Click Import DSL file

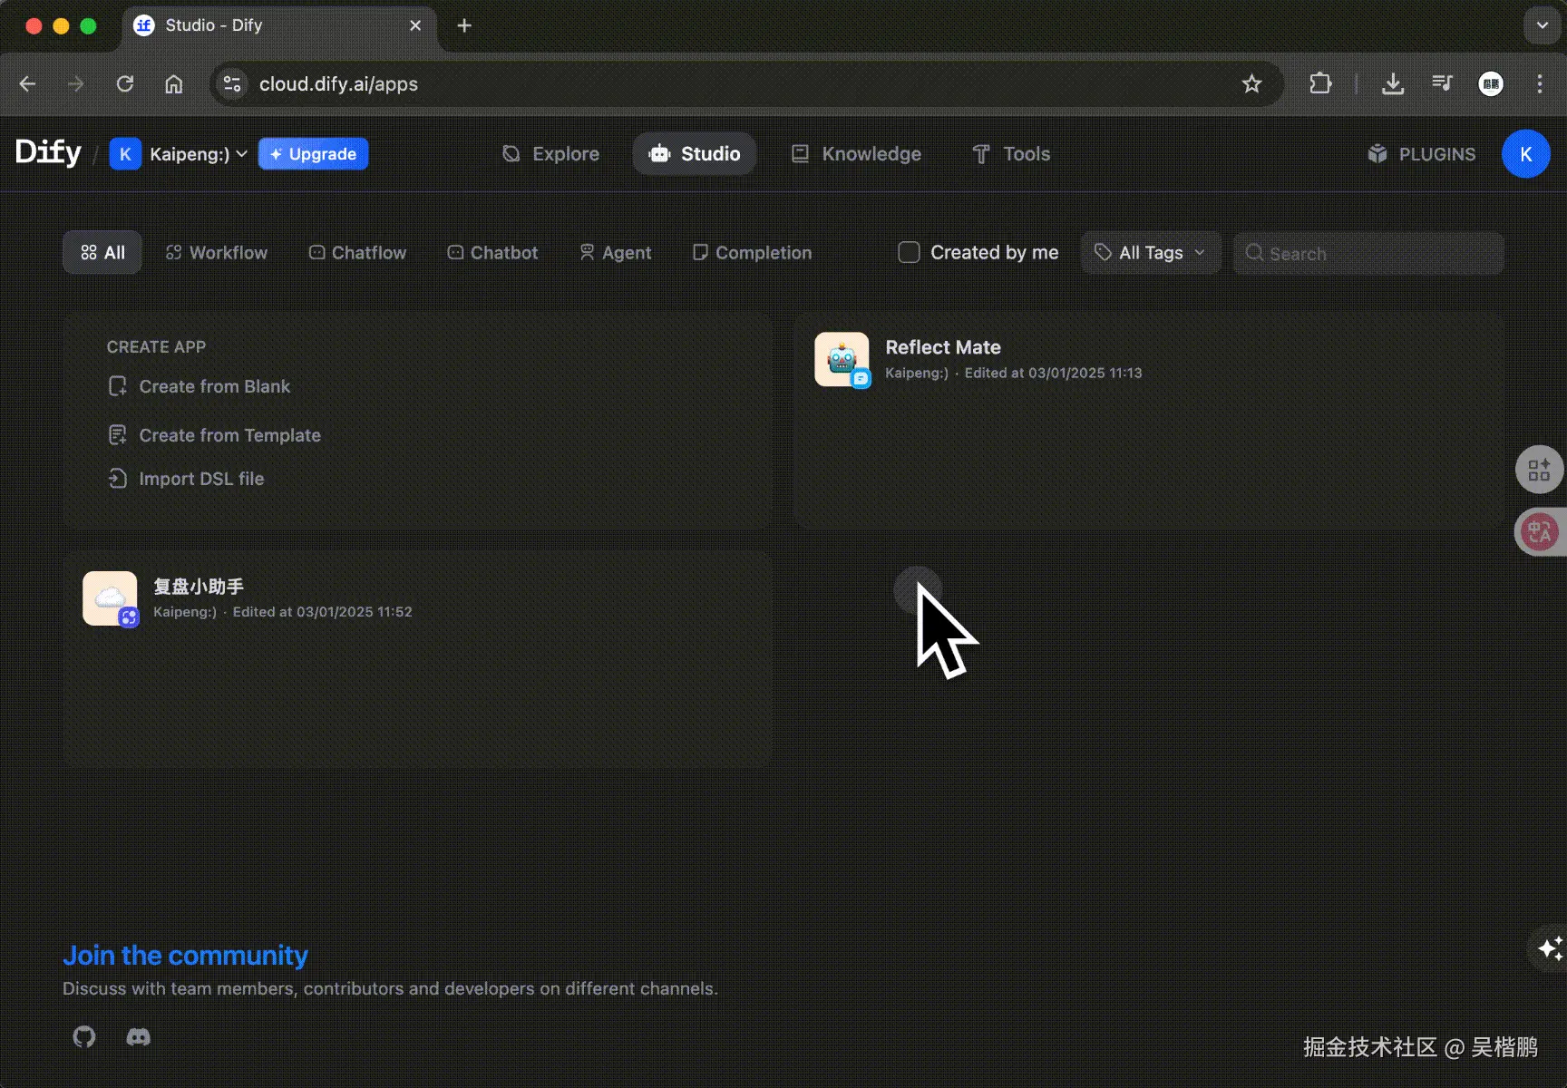click(186, 479)
